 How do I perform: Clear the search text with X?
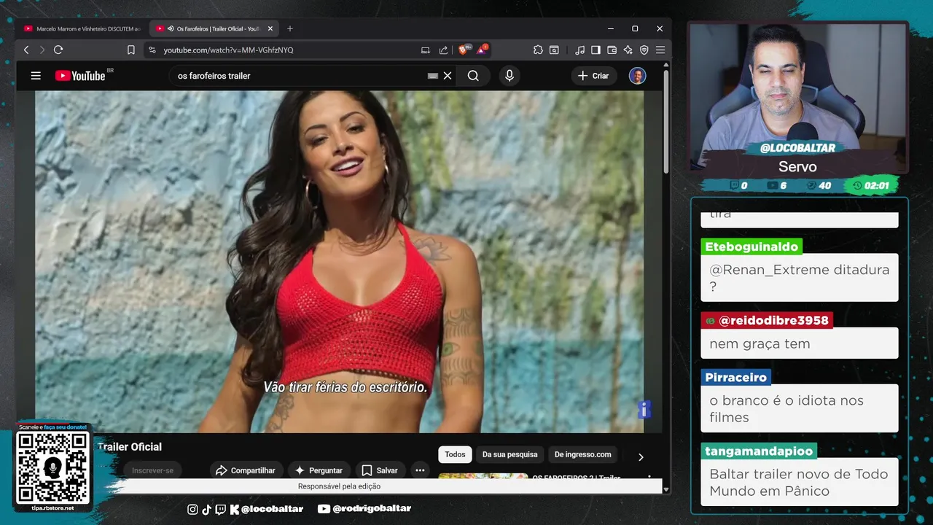[x=448, y=76]
